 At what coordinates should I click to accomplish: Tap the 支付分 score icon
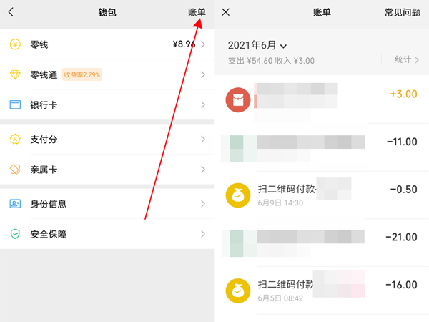click(x=15, y=139)
